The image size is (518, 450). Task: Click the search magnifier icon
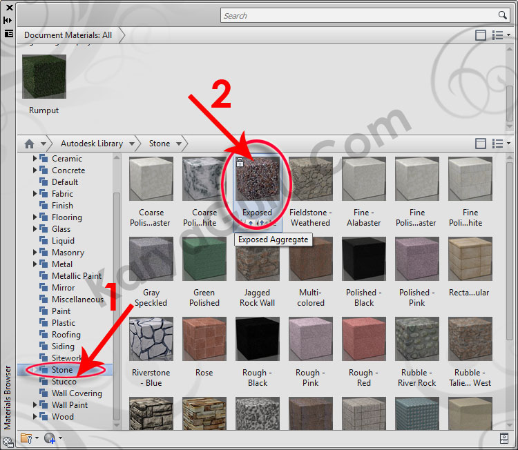503,15
